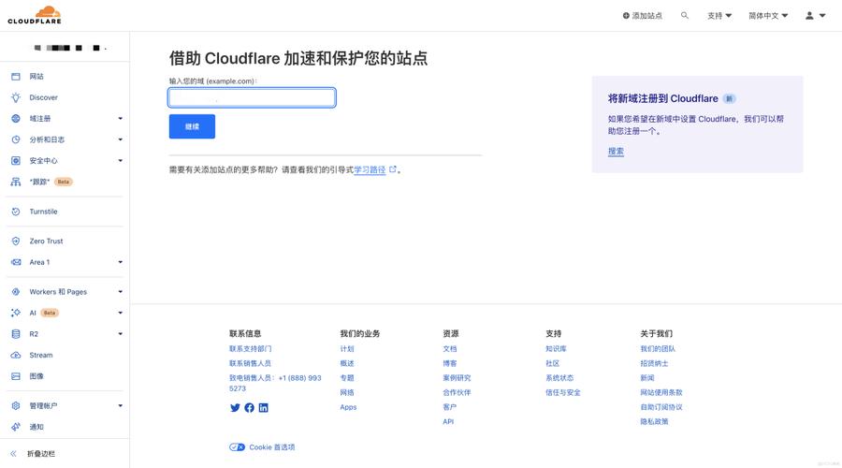The width and height of the screenshot is (842, 468).
Task: Open the 招贤纳士 footer link
Action: coord(654,363)
